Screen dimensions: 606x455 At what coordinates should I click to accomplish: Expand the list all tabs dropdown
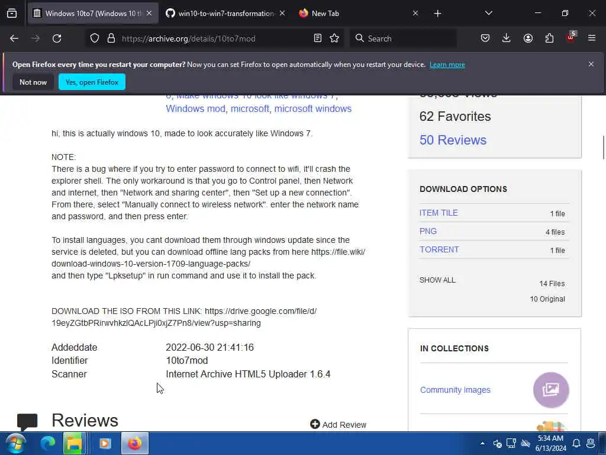tap(489, 14)
